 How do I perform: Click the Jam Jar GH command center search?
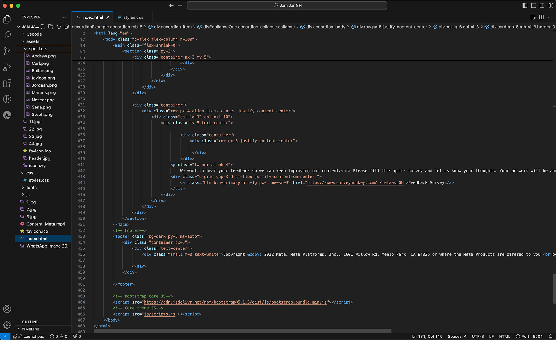click(287, 5)
